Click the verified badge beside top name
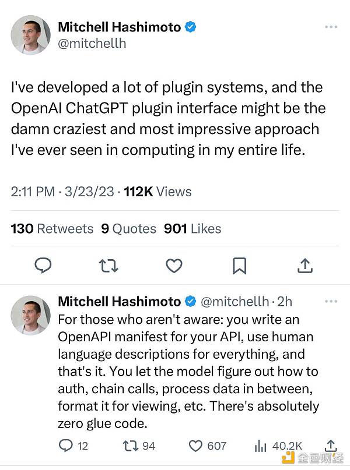The height and width of the screenshot is (470, 350). point(190,27)
